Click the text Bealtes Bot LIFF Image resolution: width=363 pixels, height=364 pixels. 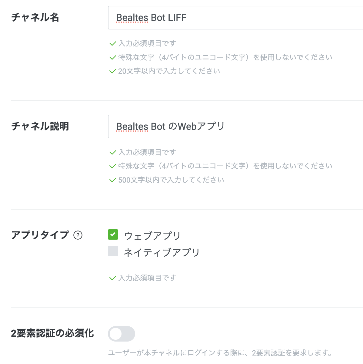pos(151,18)
